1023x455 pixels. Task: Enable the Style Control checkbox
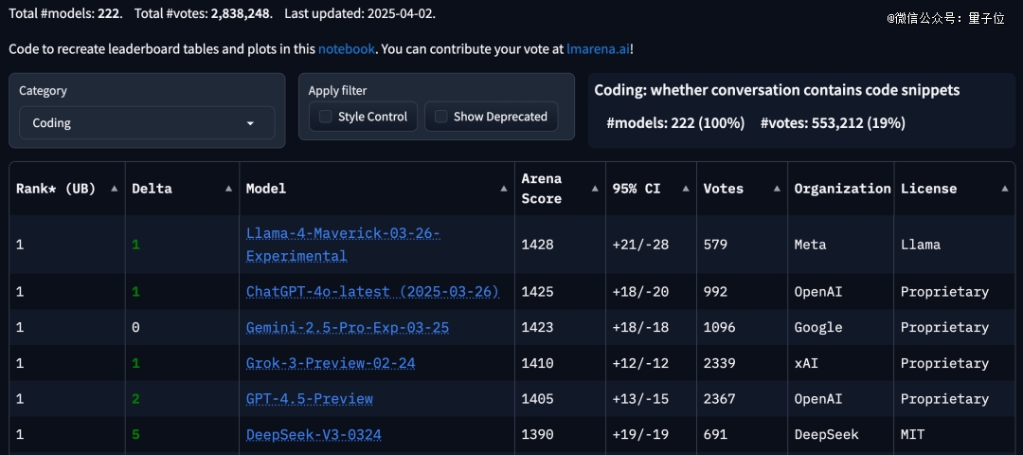point(325,117)
